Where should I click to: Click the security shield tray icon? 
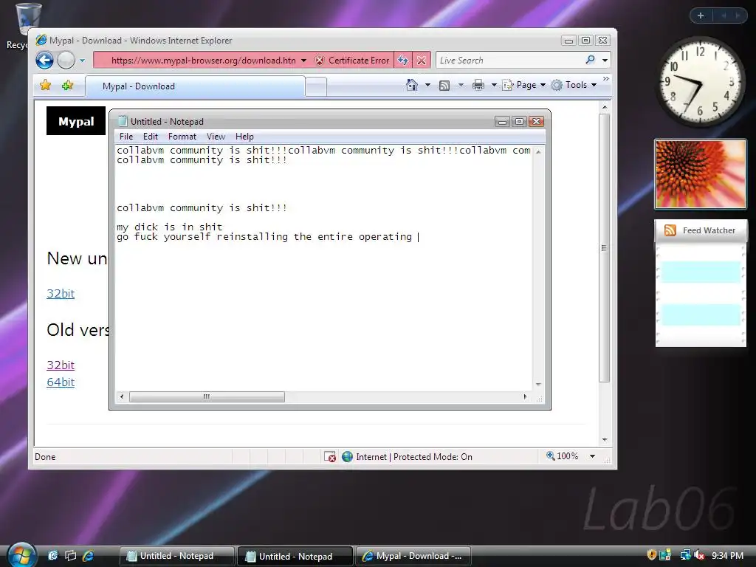coord(651,555)
